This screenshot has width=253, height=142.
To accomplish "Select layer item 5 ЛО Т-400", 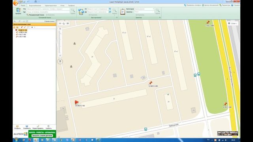I will pos(22,37).
